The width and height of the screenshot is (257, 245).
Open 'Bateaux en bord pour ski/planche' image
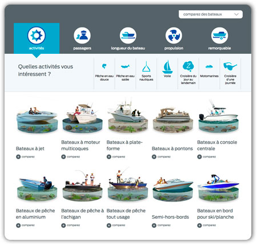[x=218, y=188]
